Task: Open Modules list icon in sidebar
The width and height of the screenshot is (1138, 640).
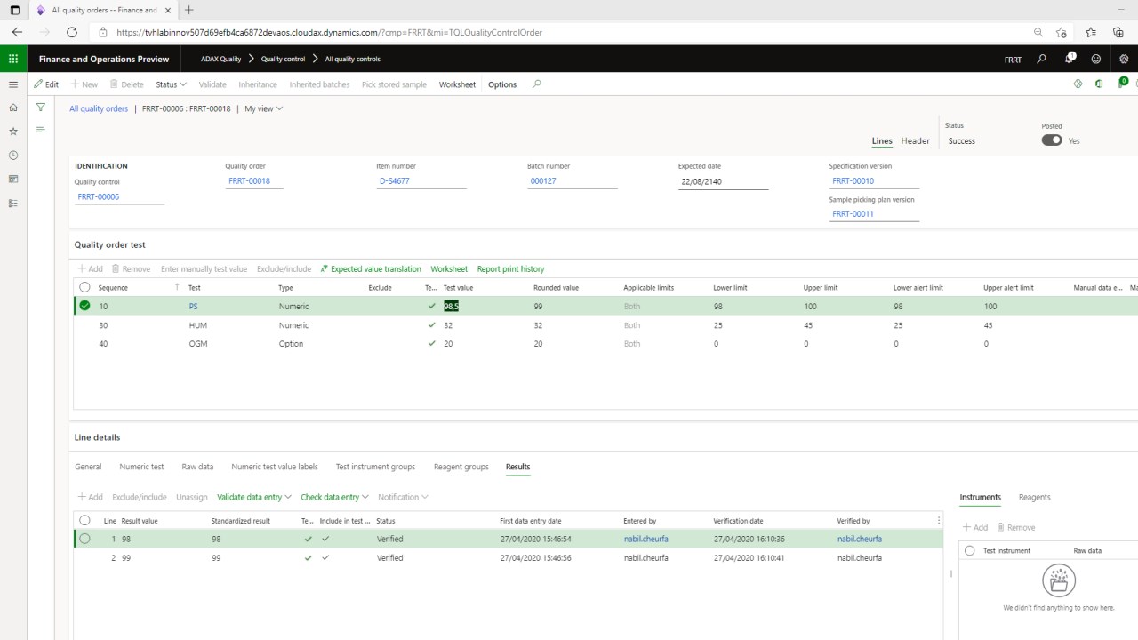Action: 13,204
